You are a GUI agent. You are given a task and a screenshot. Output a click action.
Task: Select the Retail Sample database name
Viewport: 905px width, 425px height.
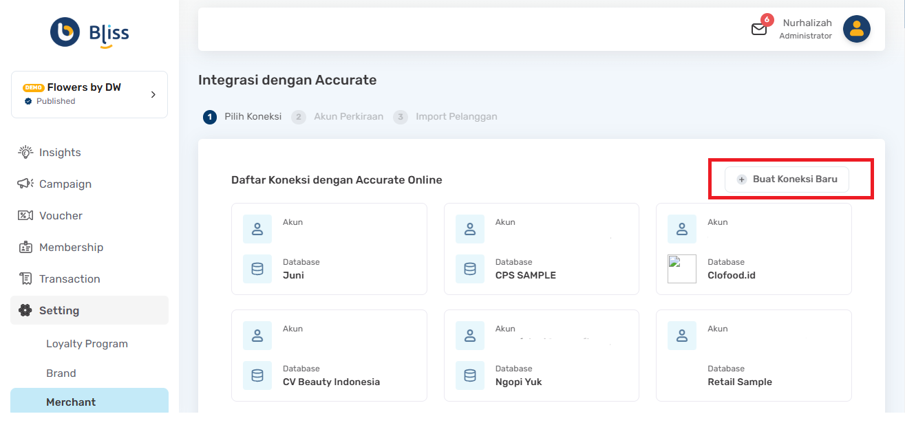740,382
